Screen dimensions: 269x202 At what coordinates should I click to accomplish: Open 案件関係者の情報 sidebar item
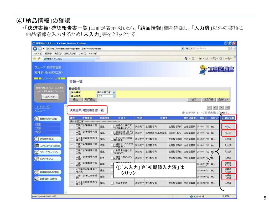click(48, 172)
